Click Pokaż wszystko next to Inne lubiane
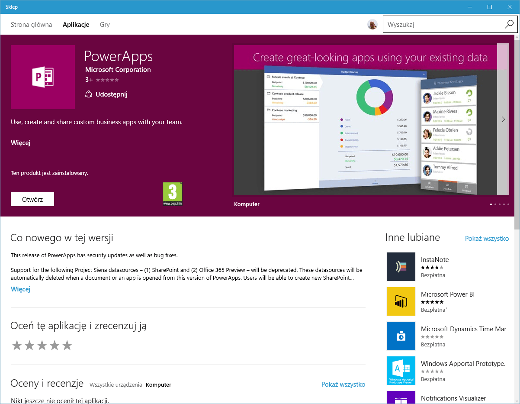Image resolution: width=520 pixels, height=404 pixels. pyautogui.click(x=487, y=239)
